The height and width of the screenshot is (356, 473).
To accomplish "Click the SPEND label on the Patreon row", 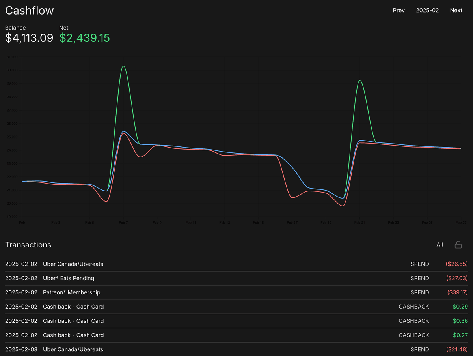I will [x=419, y=292].
